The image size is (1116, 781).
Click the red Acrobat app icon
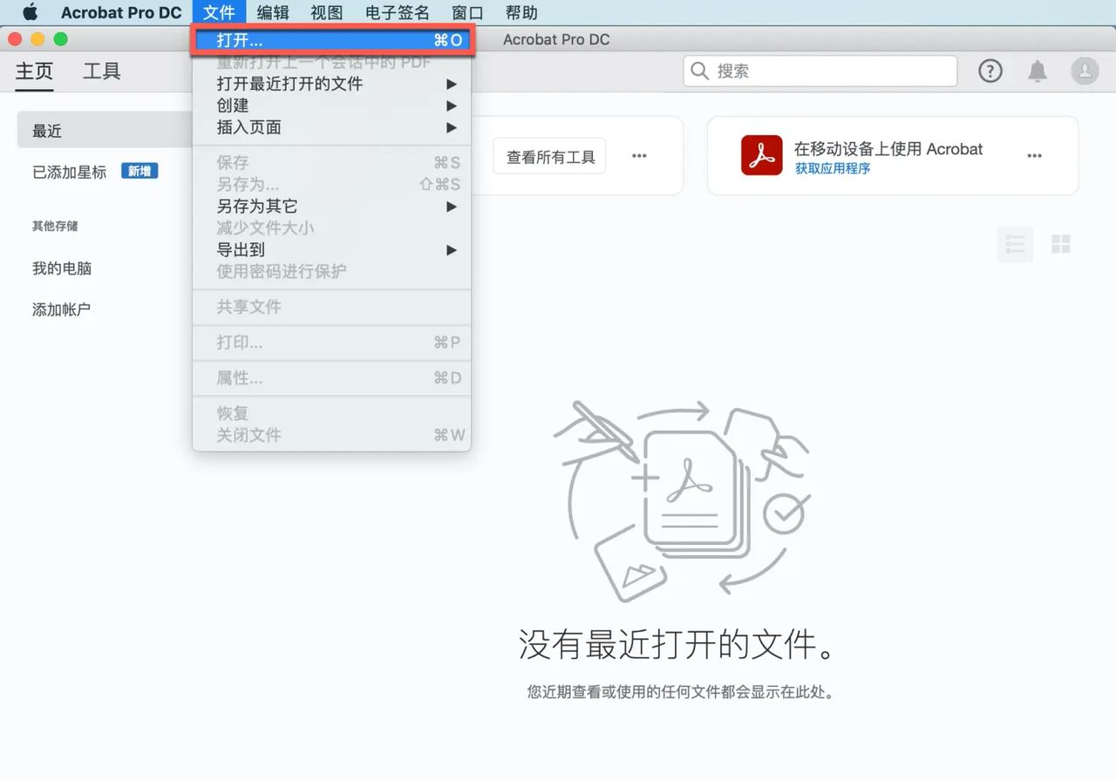point(762,155)
